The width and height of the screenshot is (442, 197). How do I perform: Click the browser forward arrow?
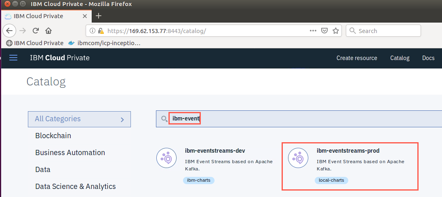tap(23, 31)
